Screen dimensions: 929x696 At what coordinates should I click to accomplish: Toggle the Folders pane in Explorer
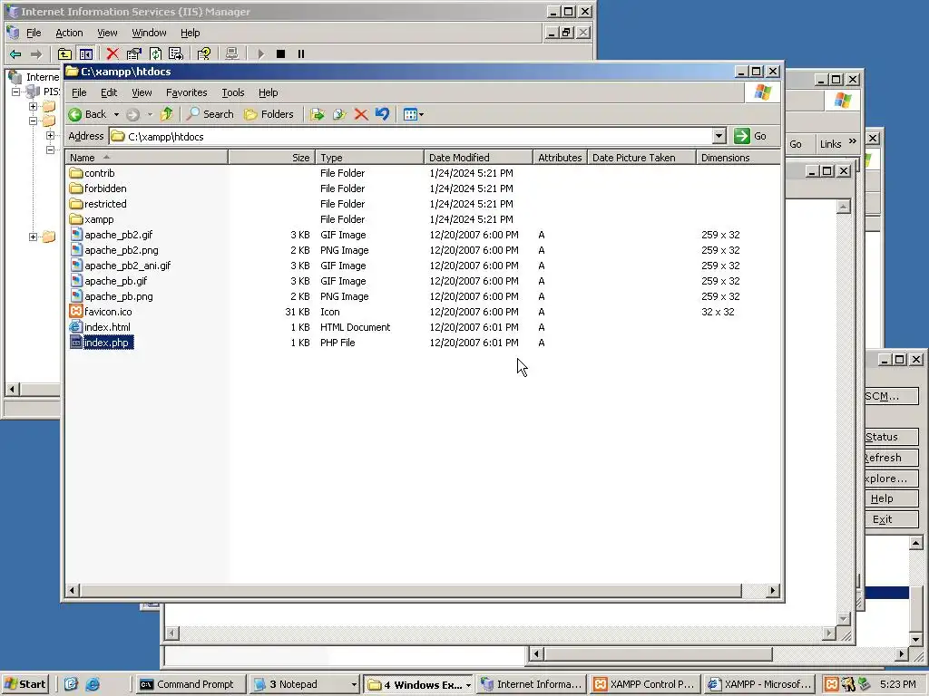click(269, 114)
